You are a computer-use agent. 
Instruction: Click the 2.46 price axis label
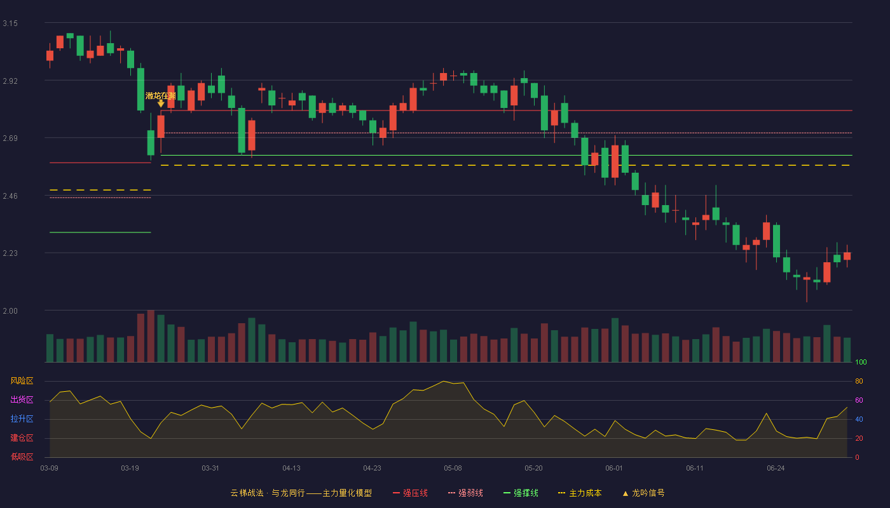[10, 196]
